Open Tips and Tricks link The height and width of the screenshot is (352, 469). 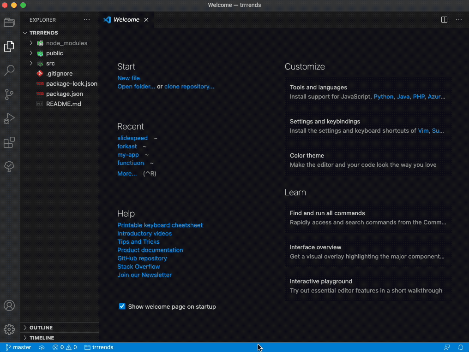tap(138, 241)
